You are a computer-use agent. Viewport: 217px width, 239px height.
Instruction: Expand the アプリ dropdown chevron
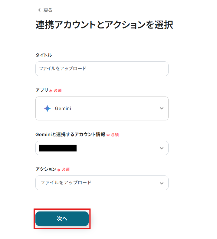click(x=161, y=108)
